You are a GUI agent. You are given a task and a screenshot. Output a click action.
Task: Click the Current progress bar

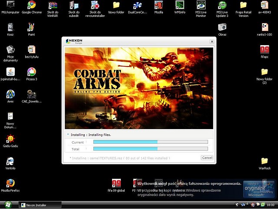point(151,142)
